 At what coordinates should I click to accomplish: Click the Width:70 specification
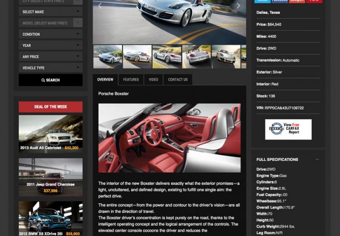click(264, 214)
